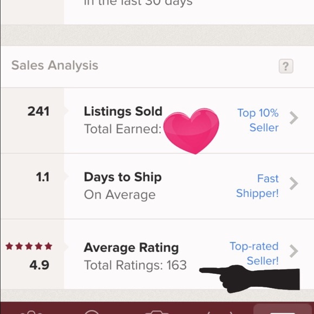The height and width of the screenshot is (314, 314).
Task: Expand the Days to Ship chevron
Action: tap(294, 184)
